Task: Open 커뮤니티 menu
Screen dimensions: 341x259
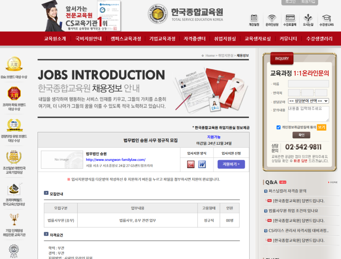Action: point(288,39)
